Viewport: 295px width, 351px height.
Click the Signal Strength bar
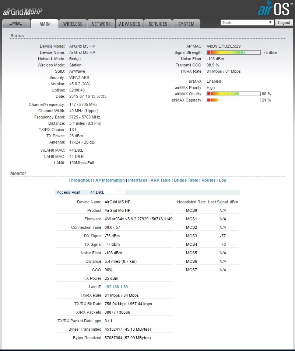[233, 52]
